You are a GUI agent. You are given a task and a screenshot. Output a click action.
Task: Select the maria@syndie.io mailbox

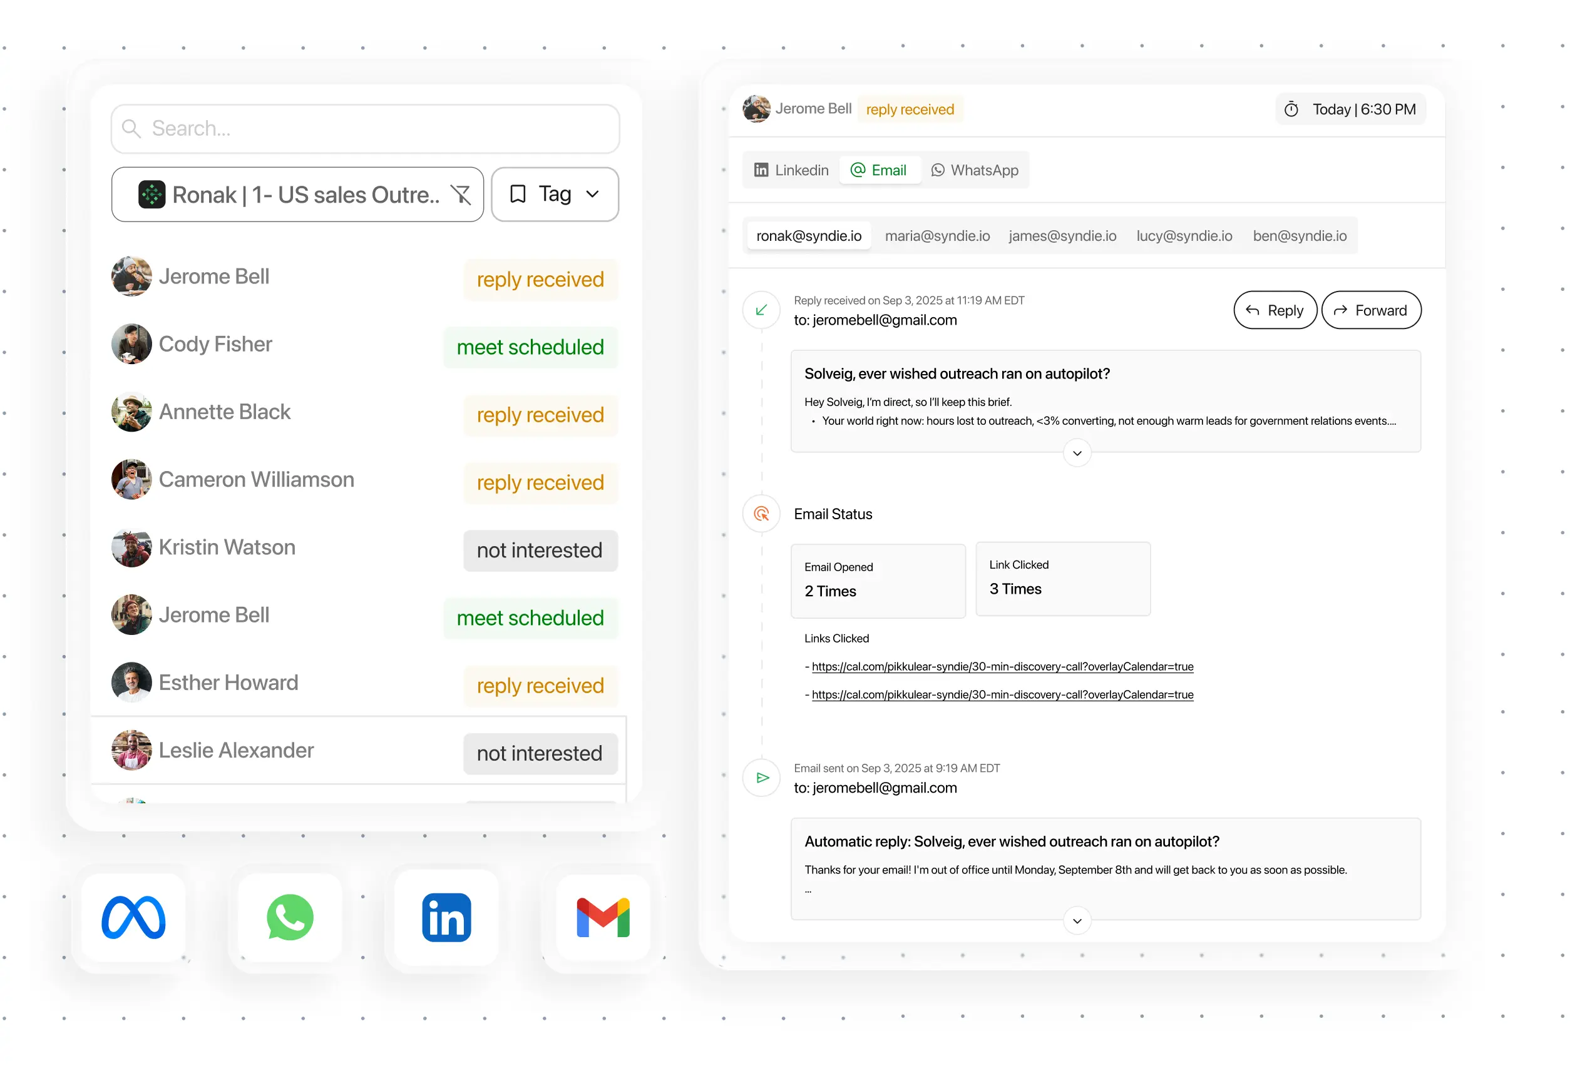[x=937, y=236]
